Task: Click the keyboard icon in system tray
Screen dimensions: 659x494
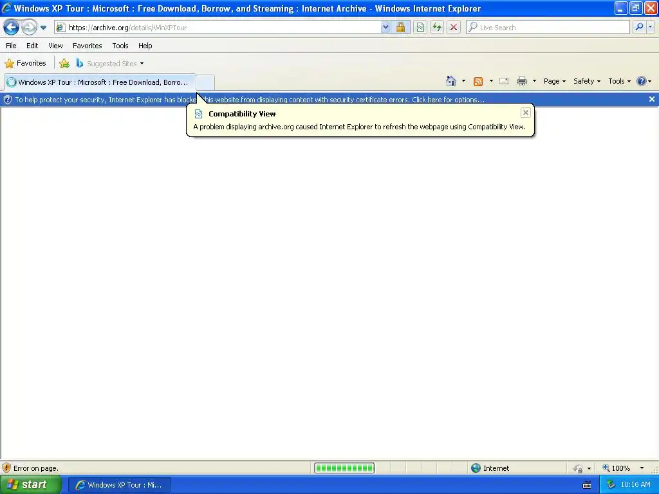Action: [x=587, y=485]
